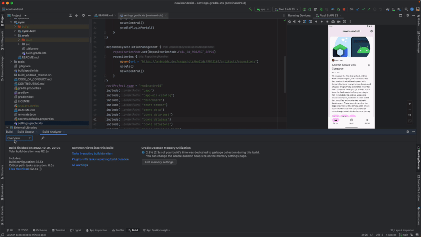This screenshot has height=237, width=421.
Task: Select the Build Analyzer tab
Action: click(52, 132)
